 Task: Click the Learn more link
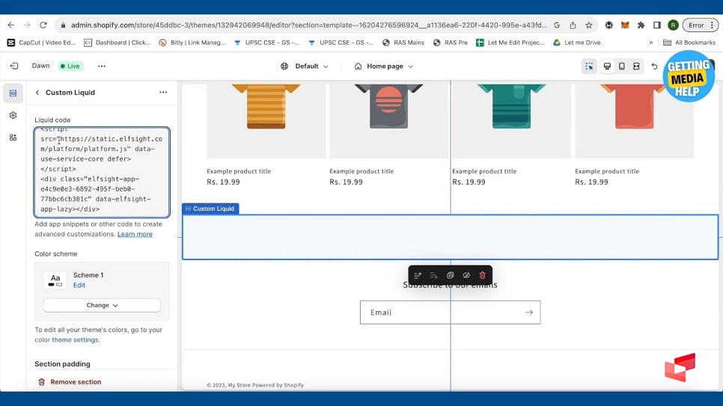[135, 234]
